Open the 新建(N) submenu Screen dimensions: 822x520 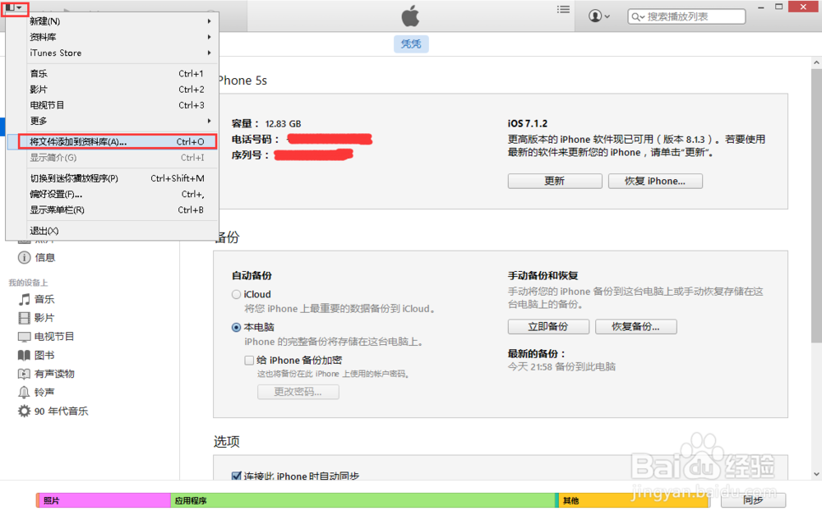click(x=112, y=21)
